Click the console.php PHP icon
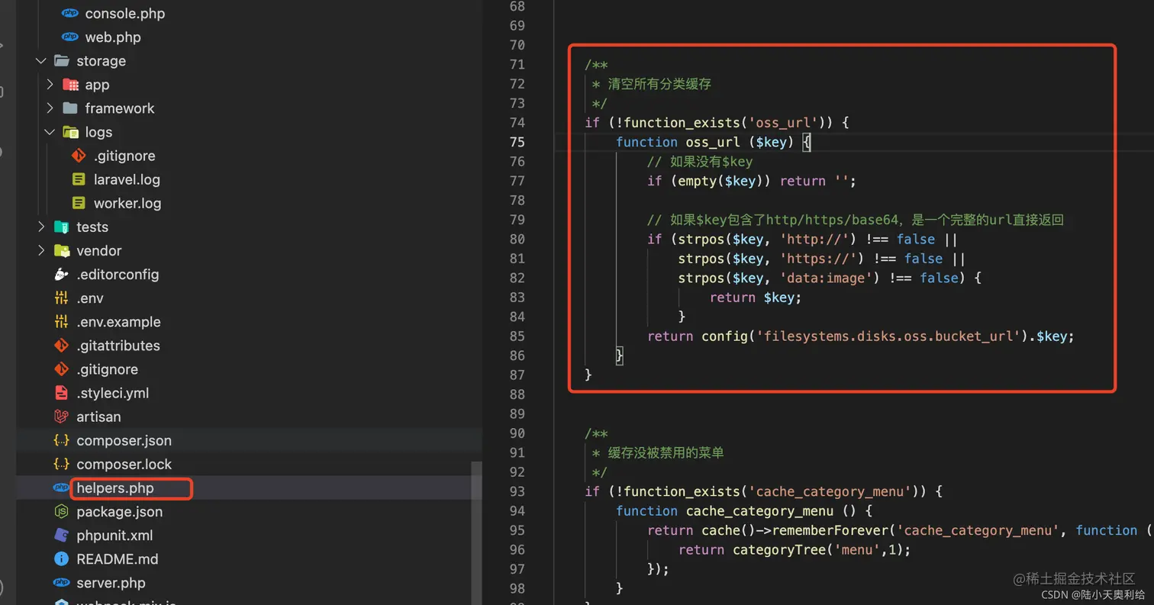The width and height of the screenshot is (1154, 605). point(70,14)
